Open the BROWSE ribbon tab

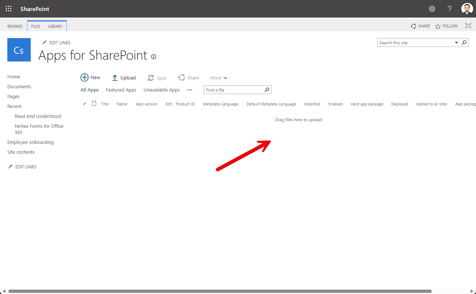tap(15, 26)
